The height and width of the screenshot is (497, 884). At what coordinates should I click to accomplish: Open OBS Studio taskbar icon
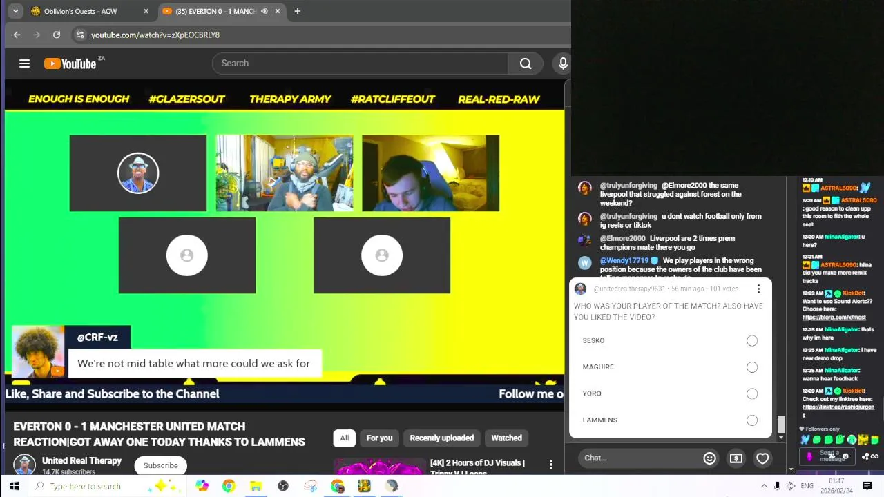(282, 486)
